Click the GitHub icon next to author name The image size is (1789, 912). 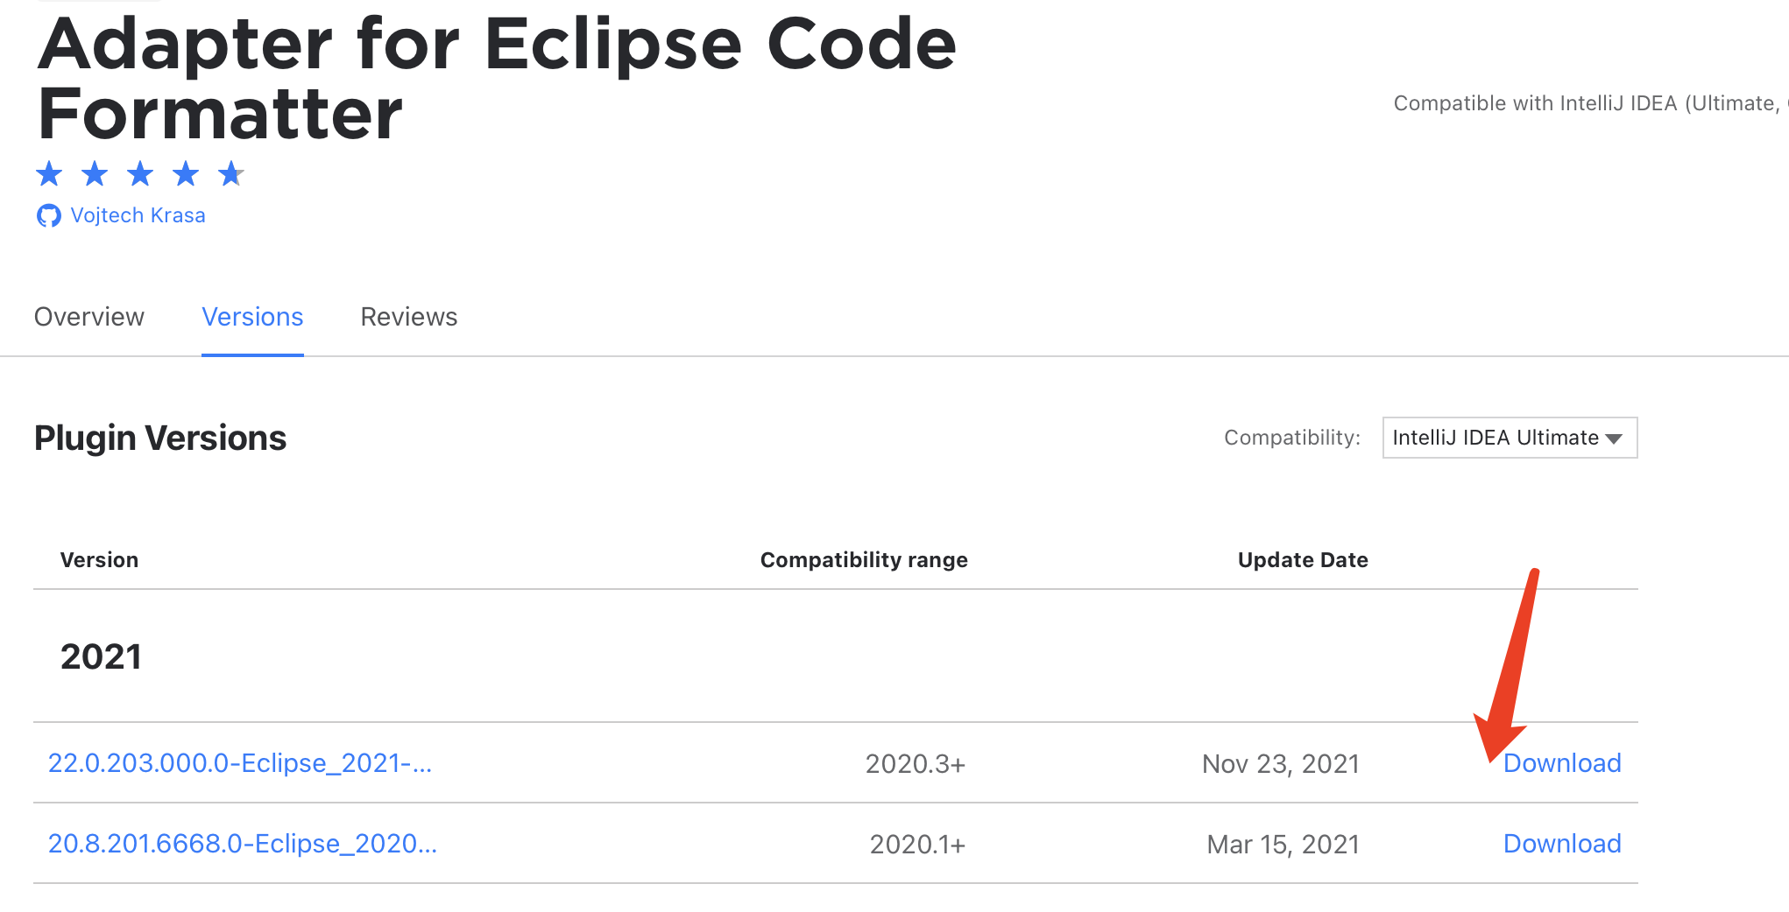click(50, 215)
